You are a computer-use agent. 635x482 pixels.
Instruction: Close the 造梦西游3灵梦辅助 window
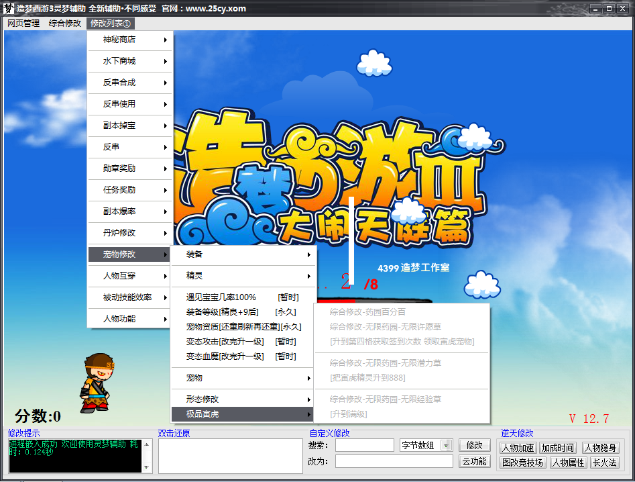[623, 8]
